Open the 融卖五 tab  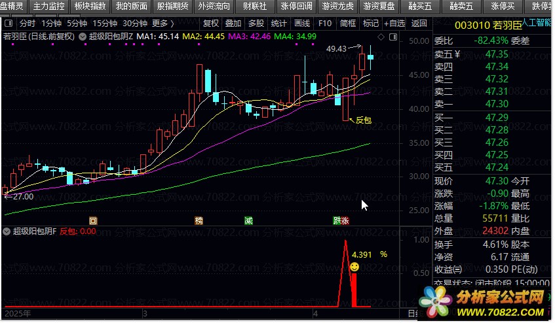click(x=461, y=6)
